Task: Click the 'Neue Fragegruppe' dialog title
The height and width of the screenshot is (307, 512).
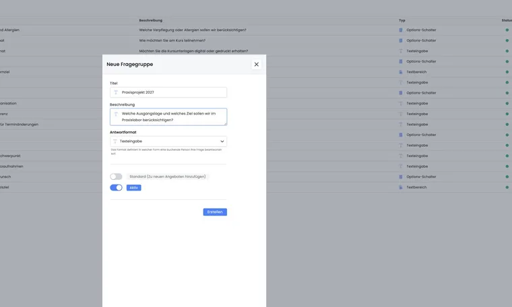Action: [129, 64]
